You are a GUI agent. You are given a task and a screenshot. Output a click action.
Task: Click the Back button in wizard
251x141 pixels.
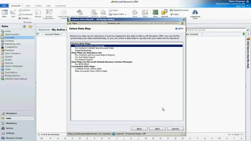[139, 129]
